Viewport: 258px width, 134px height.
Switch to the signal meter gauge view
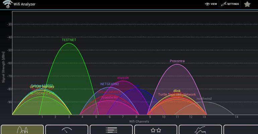[67, 130]
